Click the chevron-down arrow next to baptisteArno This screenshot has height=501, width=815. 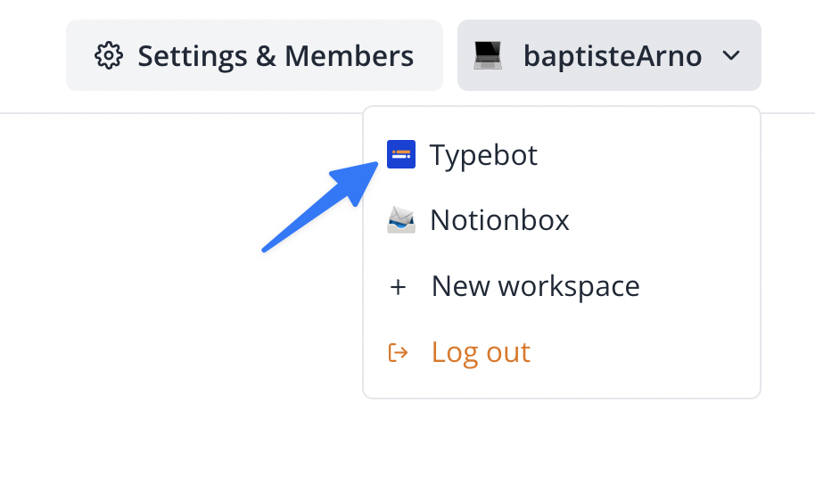click(731, 56)
